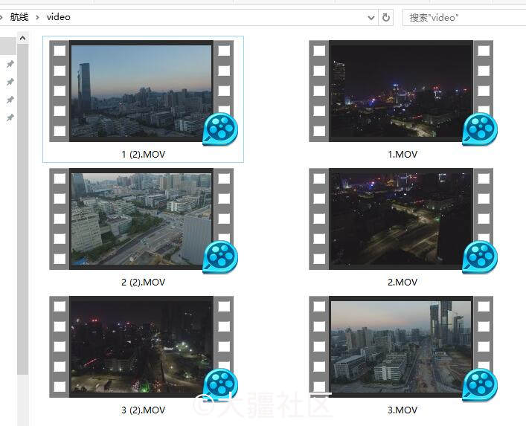Image resolution: width=526 pixels, height=426 pixels.
Task: Click the player reel icon on 1 (2).MOV
Action: [x=220, y=129]
